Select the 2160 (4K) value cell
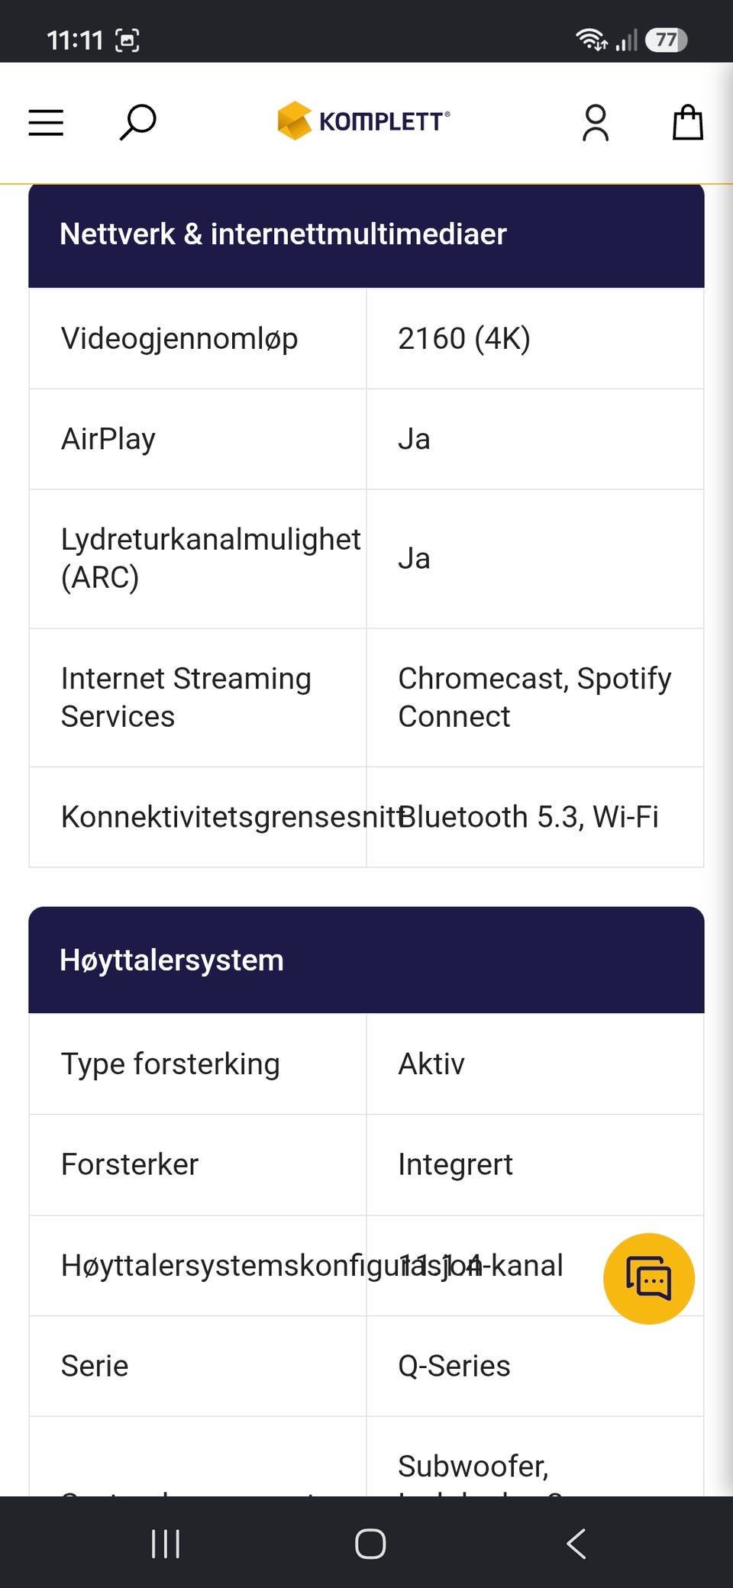The image size is (733, 1588). point(535,339)
